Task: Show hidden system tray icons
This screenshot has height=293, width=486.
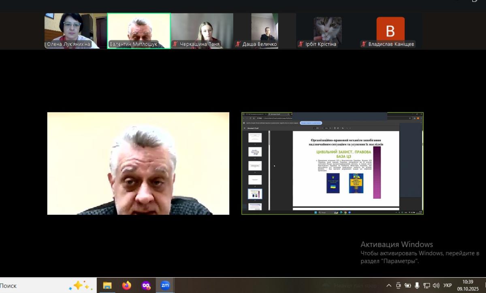Action: tap(389, 285)
